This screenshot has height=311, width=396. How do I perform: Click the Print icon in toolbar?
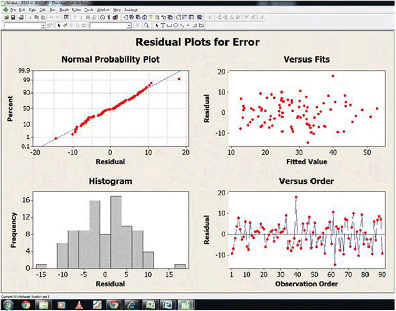pyautogui.click(x=21, y=18)
